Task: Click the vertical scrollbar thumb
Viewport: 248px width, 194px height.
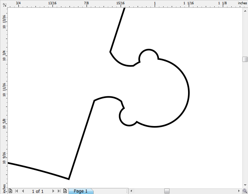Action: tap(245, 59)
